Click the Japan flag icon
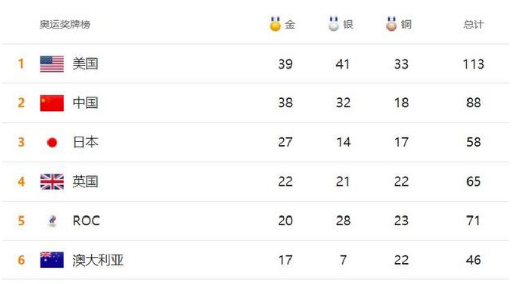 pyautogui.click(x=52, y=143)
